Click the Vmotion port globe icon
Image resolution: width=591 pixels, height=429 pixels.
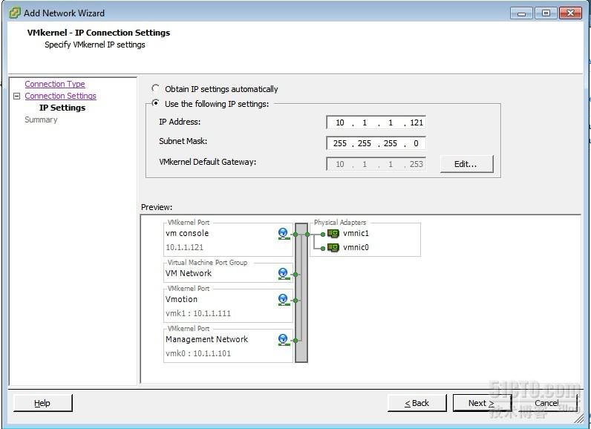[284, 300]
